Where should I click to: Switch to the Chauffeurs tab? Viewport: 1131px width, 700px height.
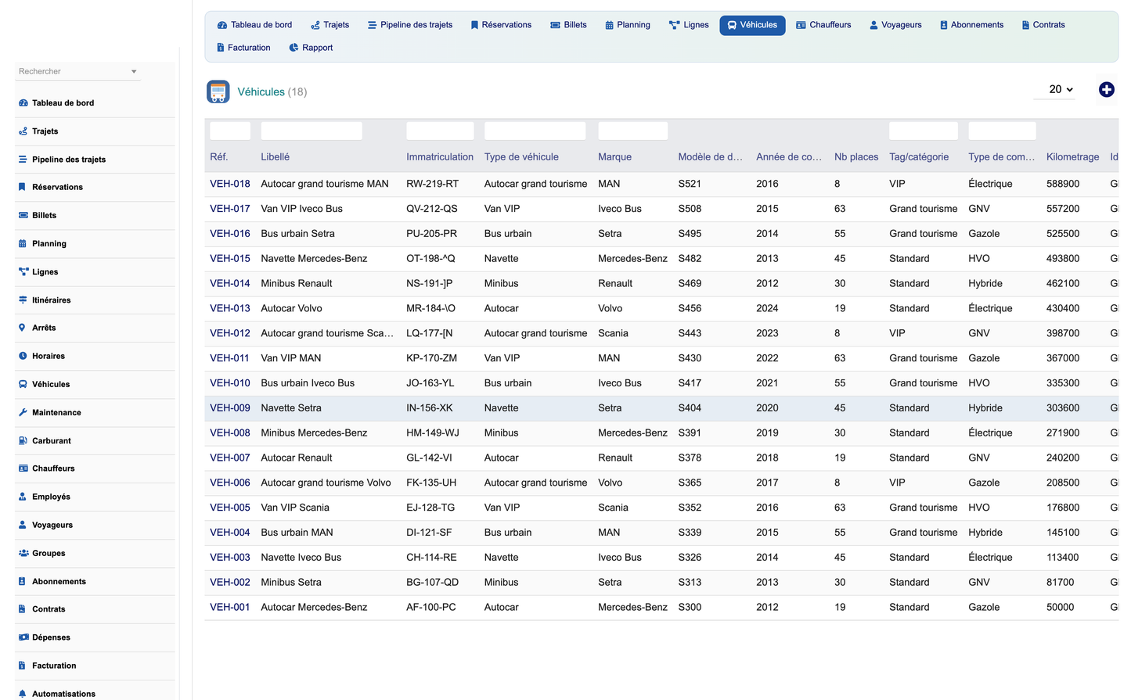coord(823,25)
